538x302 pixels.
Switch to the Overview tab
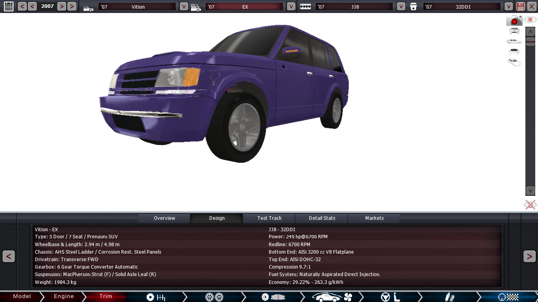pyautogui.click(x=164, y=218)
